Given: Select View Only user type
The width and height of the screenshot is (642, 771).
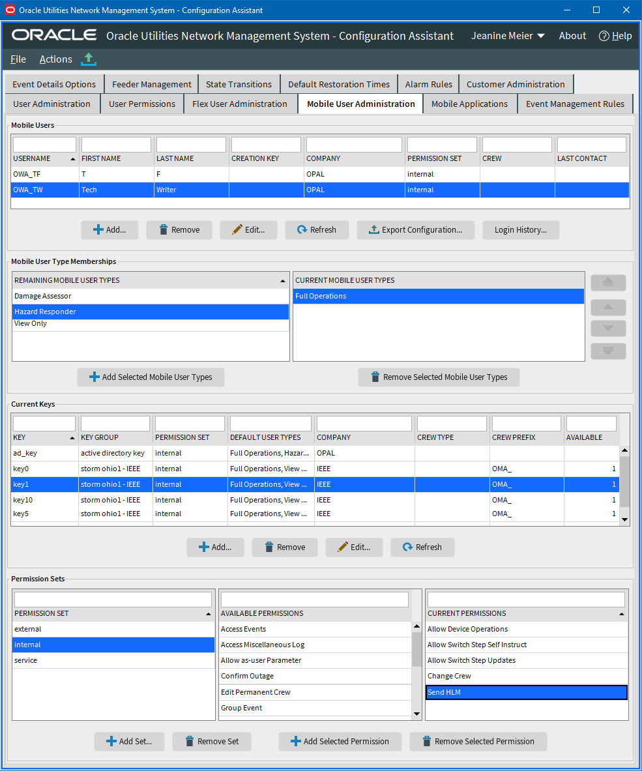Looking at the screenshot, I should pos(151,323).
